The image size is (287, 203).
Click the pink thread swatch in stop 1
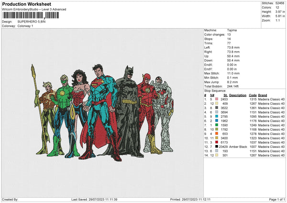pyautogui.click(x=217, y=98)
